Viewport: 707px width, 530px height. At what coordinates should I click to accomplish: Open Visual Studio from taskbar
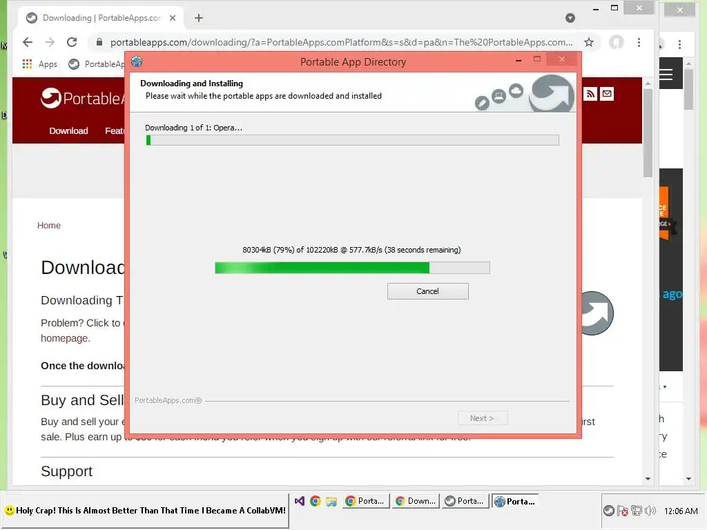coord(300,501)
